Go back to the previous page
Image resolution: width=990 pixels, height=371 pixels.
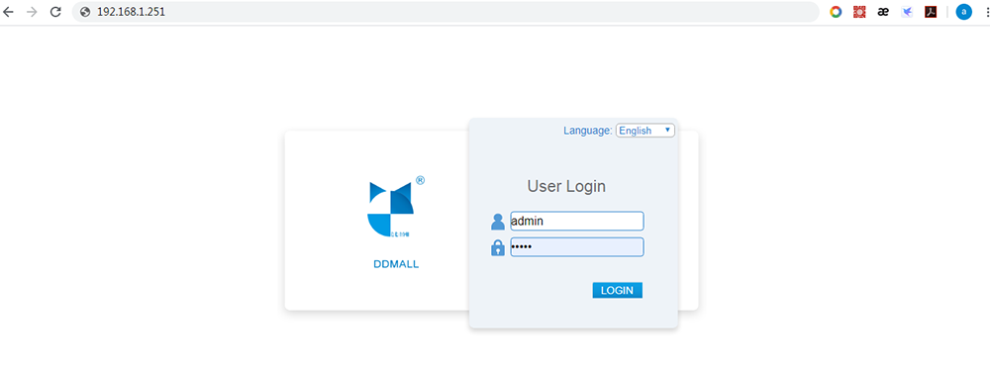click(9, 11)
